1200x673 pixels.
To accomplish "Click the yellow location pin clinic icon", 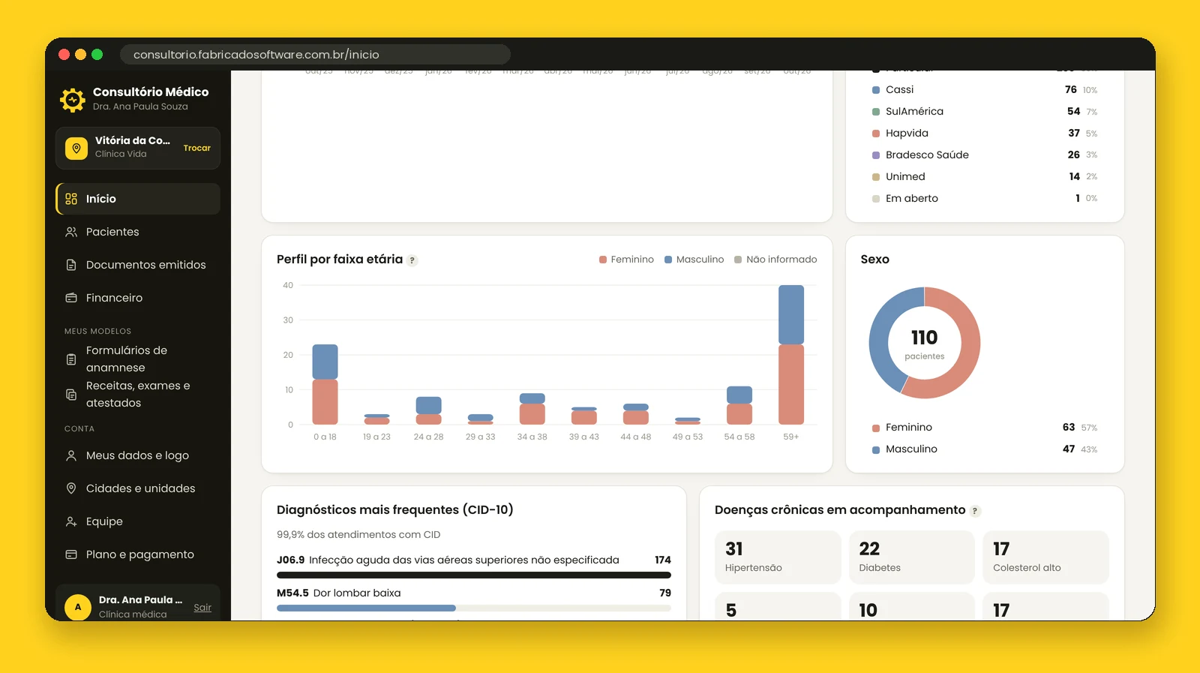I will [x=76, y=149].
